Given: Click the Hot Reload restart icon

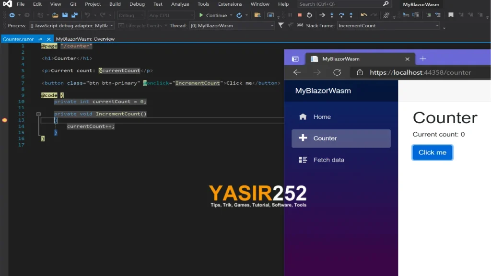Looking at the screenshot, I should pos(239,15).
